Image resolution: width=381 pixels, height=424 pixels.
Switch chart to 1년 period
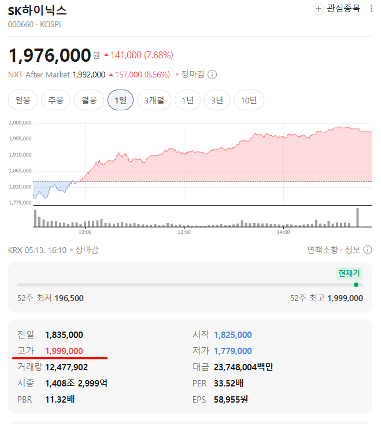click(x=187, y=101)
